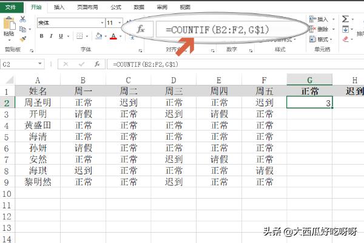Open the font name dropdown (宋体)
364x243 pixels.
[x=101, y=22]
